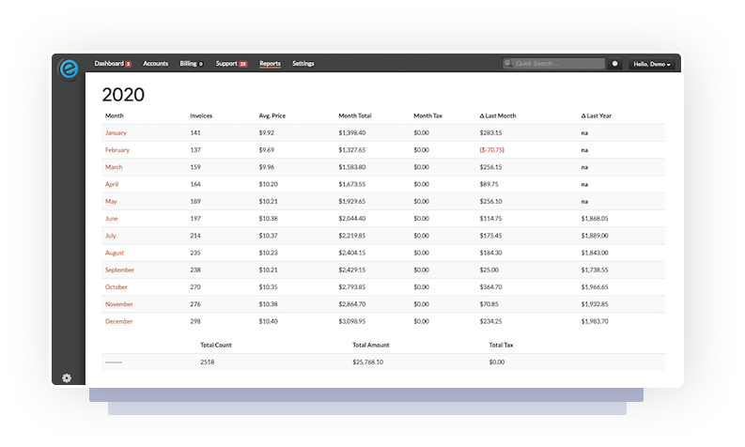Open the June report link
Screen dimensions: 745x447
click(112, 219)
